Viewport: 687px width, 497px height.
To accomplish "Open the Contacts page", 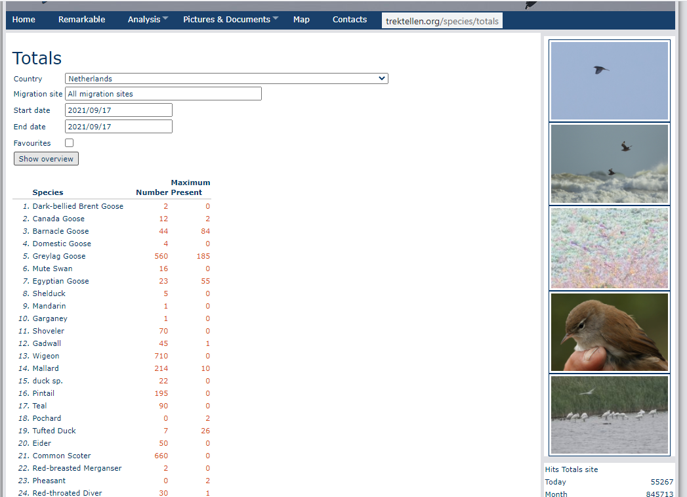I will click(349, 19).
